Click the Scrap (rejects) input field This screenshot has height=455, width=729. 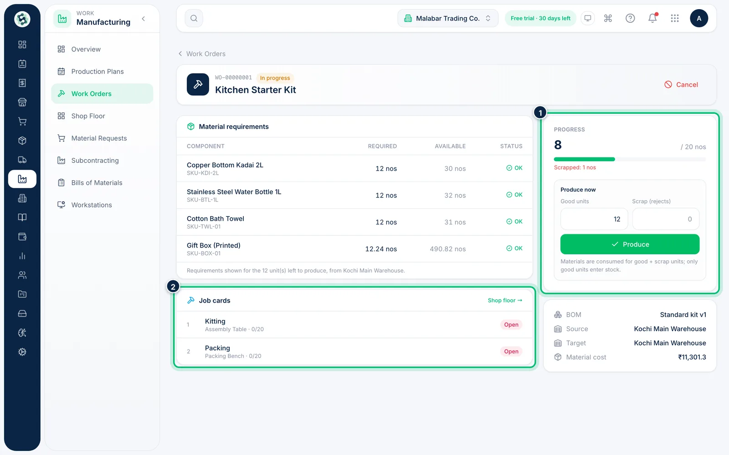click(x=666, y=219)
